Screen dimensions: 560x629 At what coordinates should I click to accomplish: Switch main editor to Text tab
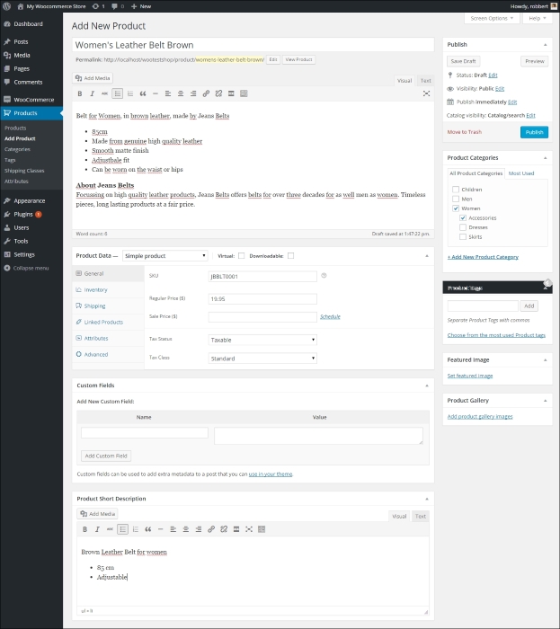[x=425, y=81]
